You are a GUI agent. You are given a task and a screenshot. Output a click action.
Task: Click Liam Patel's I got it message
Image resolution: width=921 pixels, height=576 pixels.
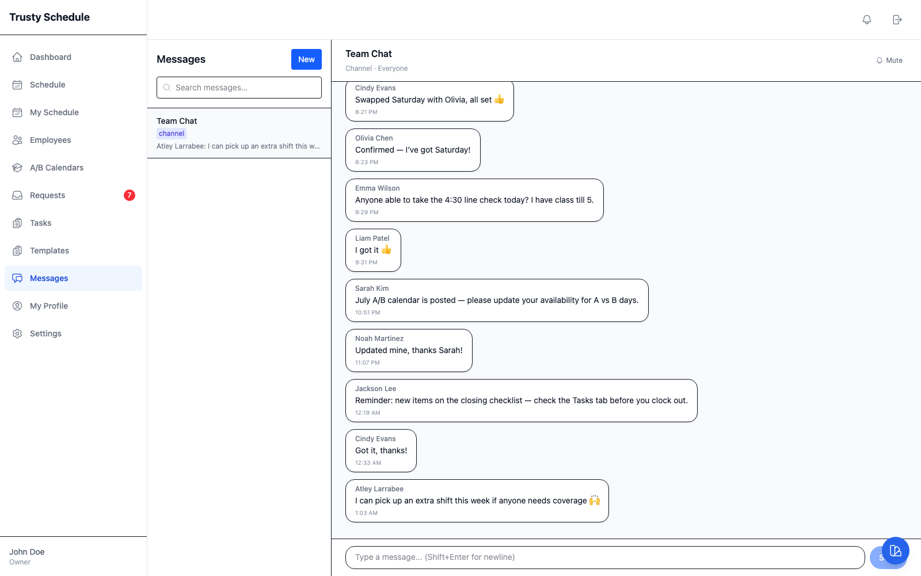[x=373, y=250]
